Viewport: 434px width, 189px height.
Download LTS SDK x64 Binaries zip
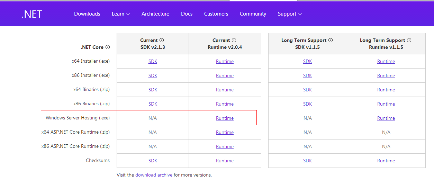308,90
